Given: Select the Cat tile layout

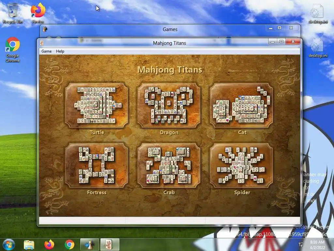Looking at the screenshot, I should 241,105.
